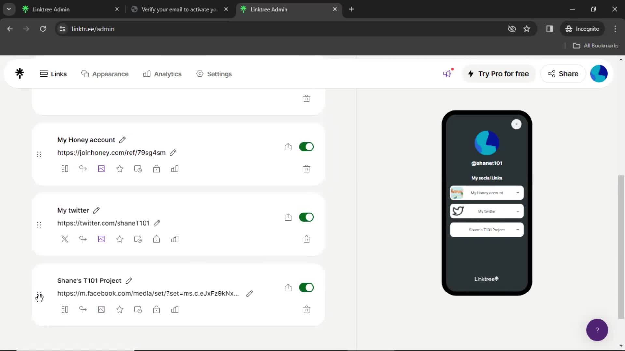625x351 pixels.
Task: Toggle off the My twitter link
Action: pyautogui.click(x=306, y=217)
